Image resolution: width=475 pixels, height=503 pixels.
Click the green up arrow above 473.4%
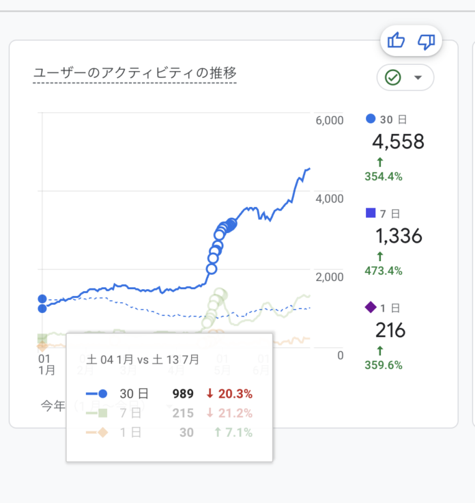379,256
